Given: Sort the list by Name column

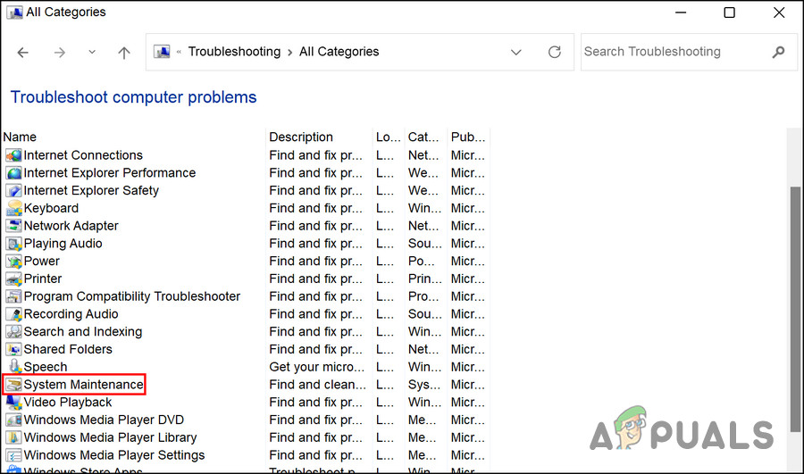Looking at the screenshot, I should point(20,137).
